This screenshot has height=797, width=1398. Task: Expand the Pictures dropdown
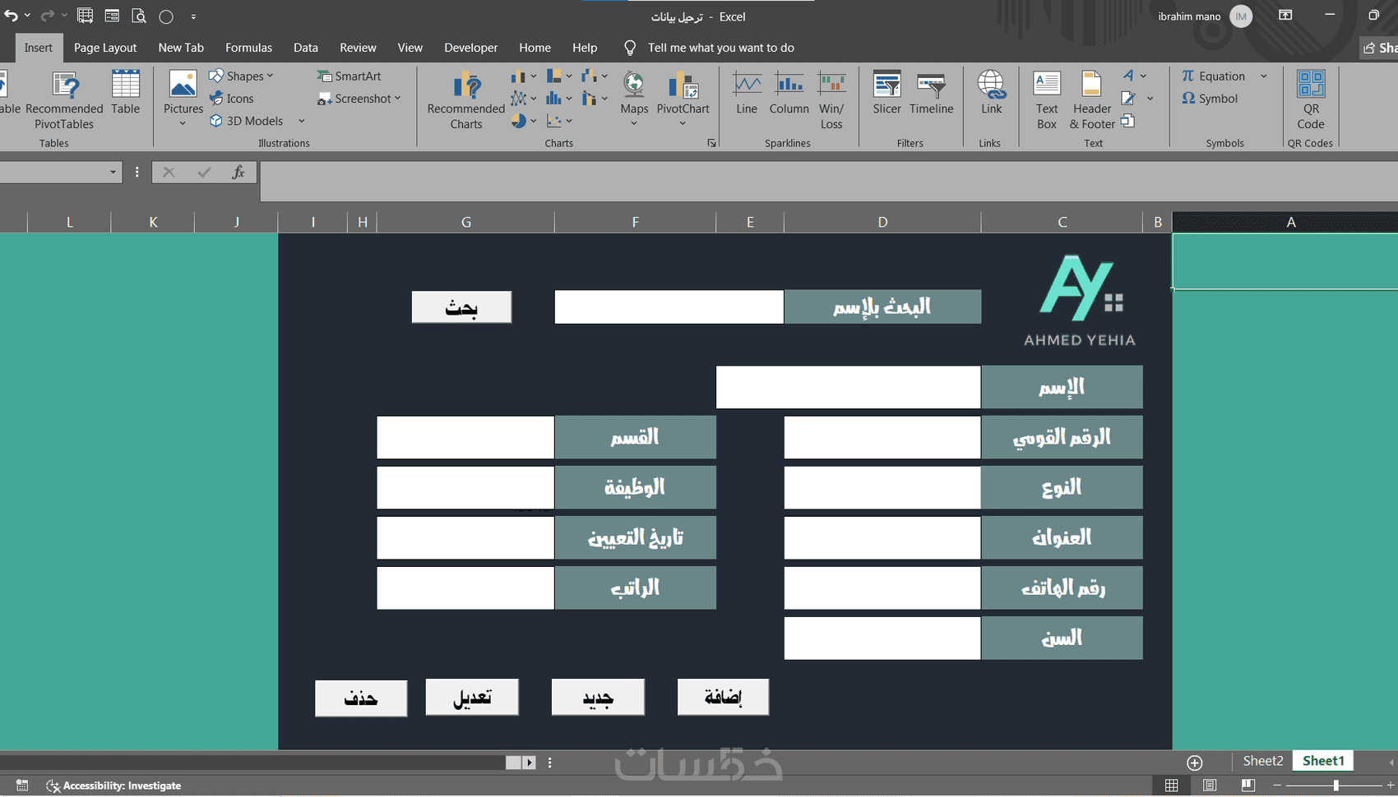click(x=183, y=124)
